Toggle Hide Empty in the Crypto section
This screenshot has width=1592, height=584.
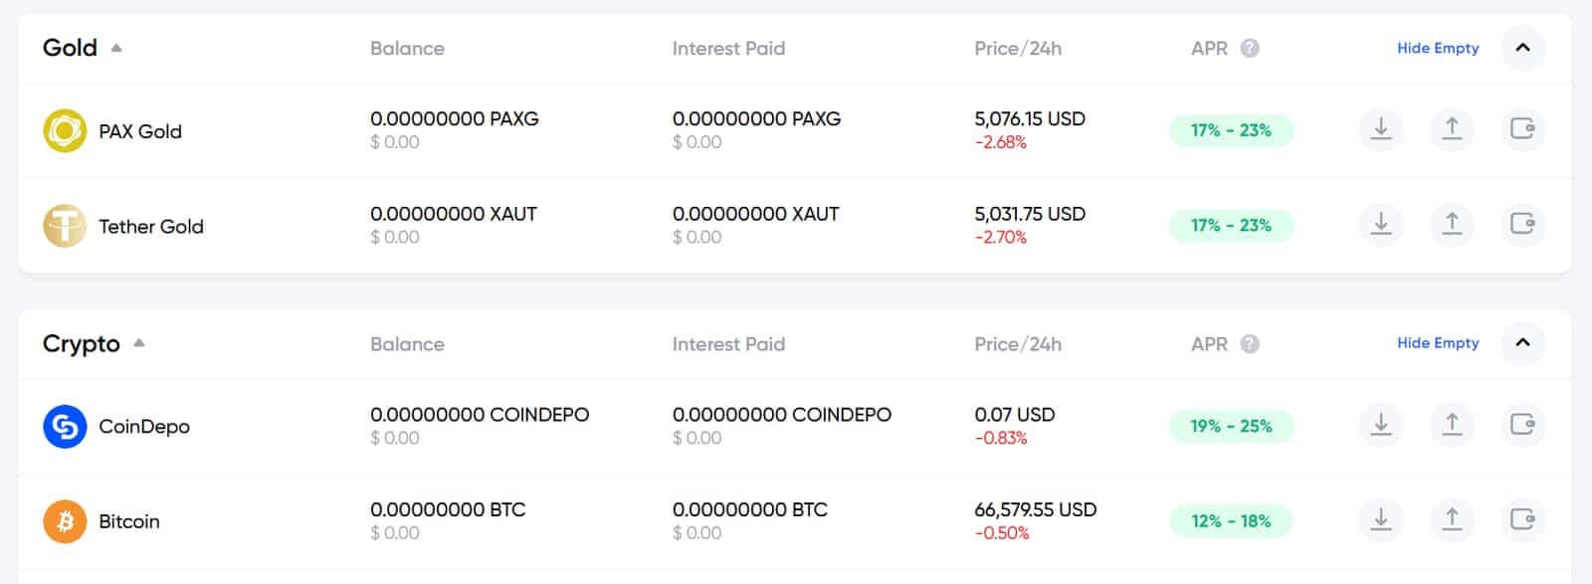click(1437, 342)
